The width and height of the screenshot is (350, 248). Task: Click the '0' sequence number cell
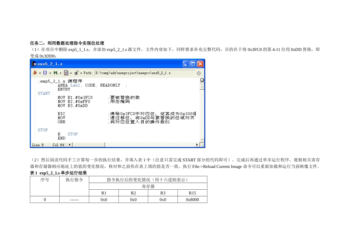point(45,200)
